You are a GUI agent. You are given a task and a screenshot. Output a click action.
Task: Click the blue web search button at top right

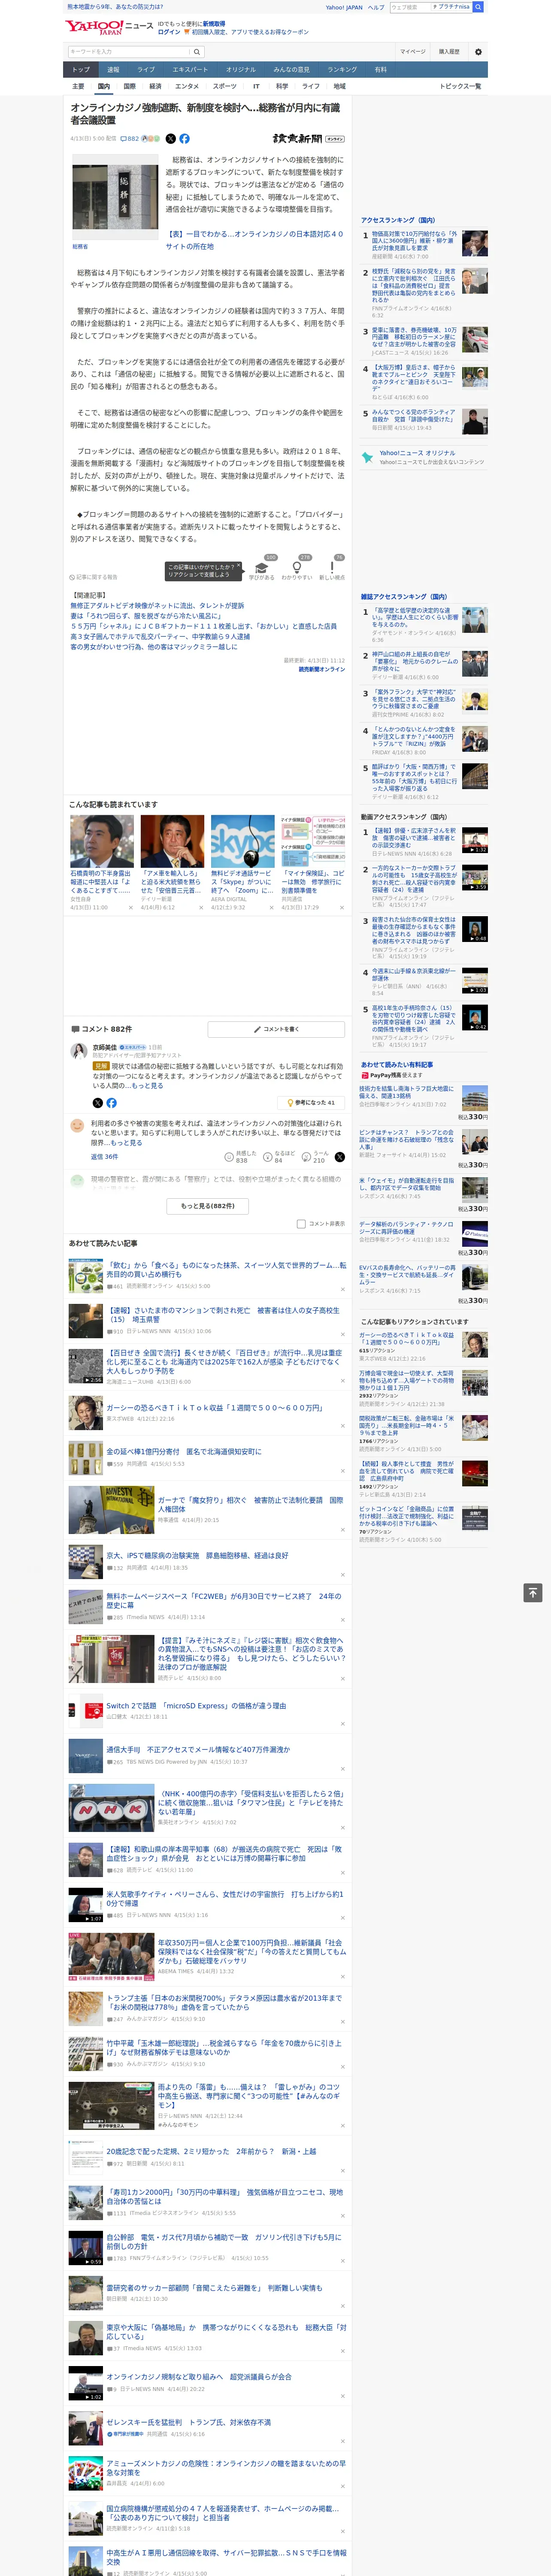tap(478, 7)
